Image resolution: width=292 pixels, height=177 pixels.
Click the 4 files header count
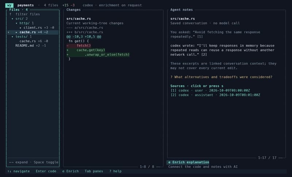51,5
